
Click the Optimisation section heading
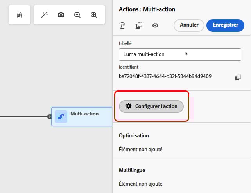pos(134,135)
